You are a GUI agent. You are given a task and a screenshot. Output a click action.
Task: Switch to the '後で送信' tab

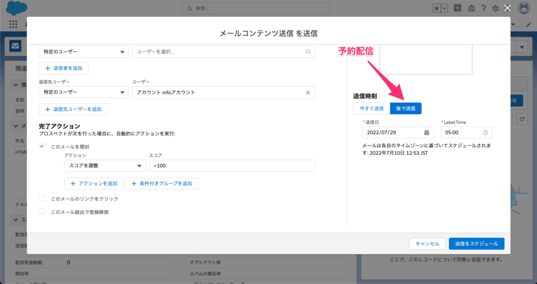coord(405,108)
